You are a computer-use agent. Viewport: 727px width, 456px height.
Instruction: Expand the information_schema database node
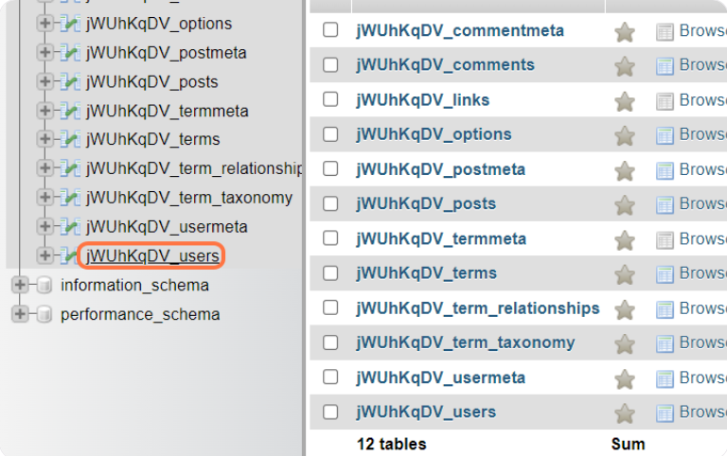(x=19, y=285)
